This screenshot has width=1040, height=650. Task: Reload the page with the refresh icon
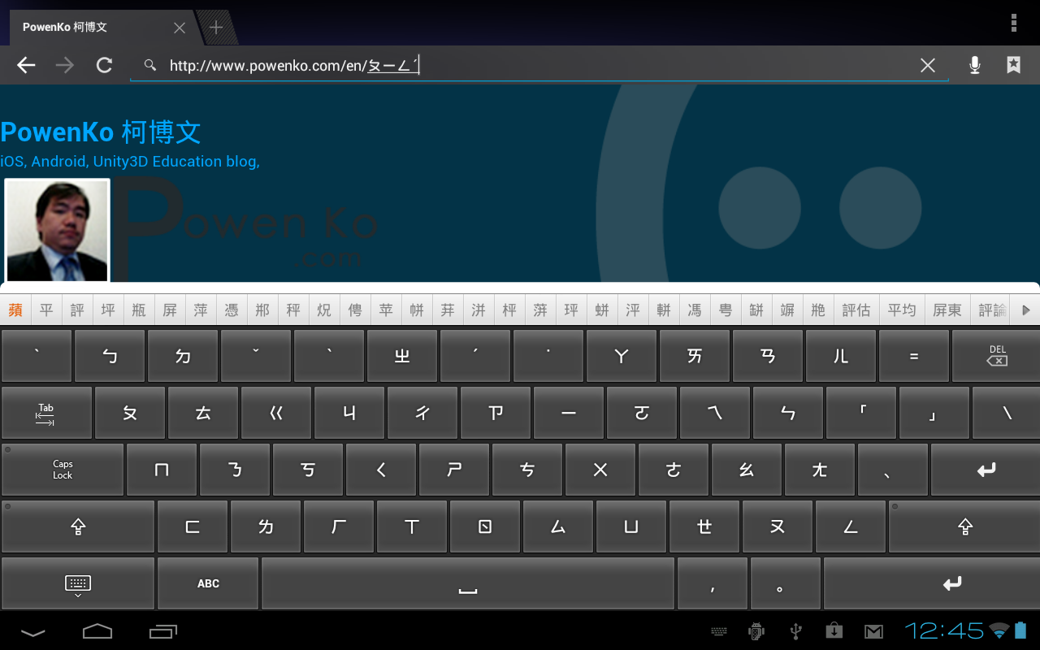click(x=104, y=66)
